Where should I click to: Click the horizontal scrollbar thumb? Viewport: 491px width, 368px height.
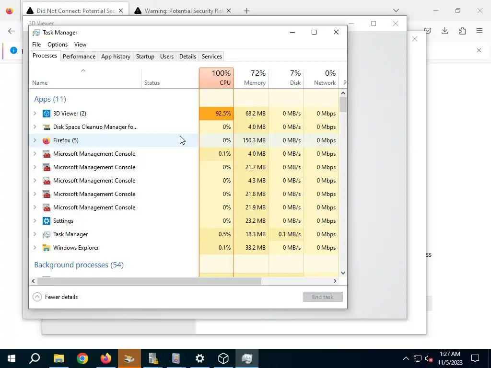(x=149, y=281)
